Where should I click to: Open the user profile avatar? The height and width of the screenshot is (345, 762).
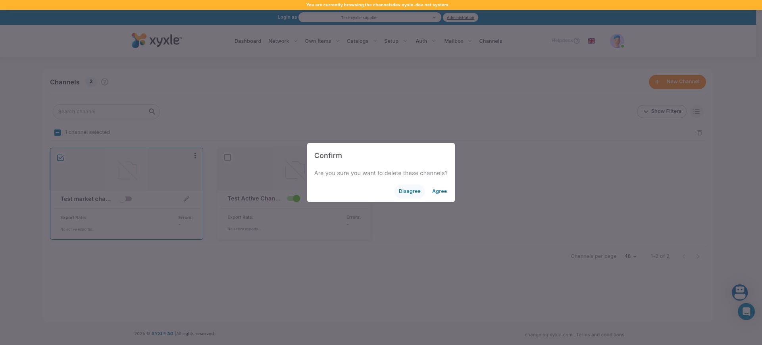point(617,41)
